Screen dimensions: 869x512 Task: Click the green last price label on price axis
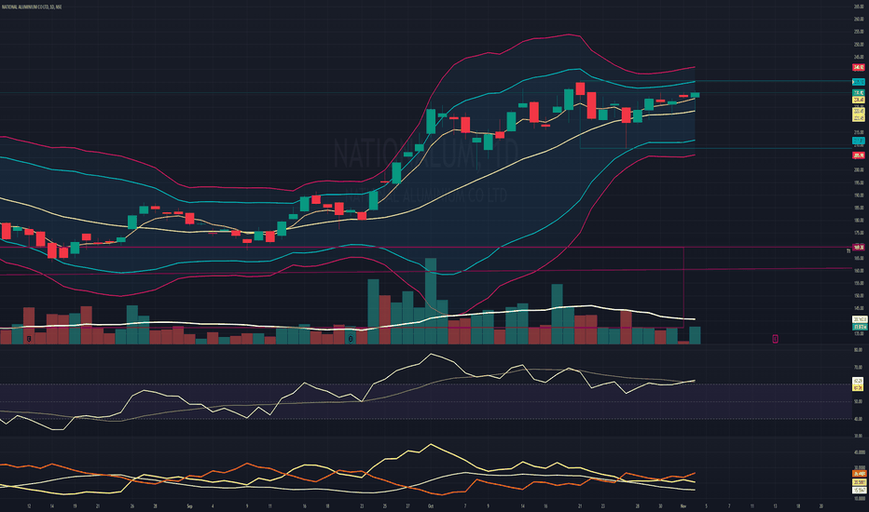click(858, 93)
